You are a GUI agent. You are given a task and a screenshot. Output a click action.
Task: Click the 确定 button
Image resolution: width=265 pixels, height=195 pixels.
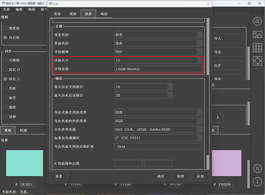pos(161,176)
